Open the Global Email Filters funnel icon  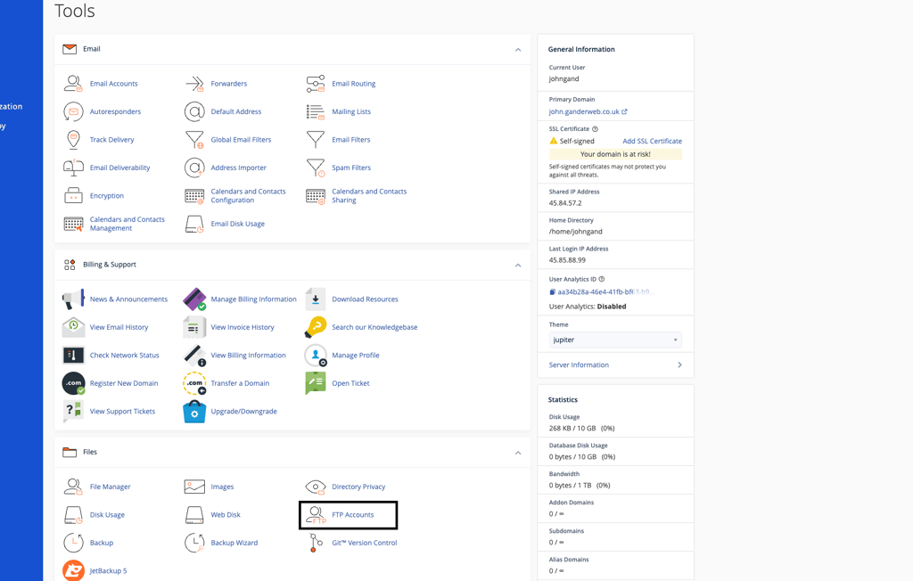point(193,139)
